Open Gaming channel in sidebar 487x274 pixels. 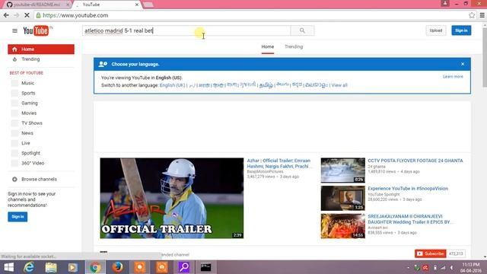[x=30, y=104]
